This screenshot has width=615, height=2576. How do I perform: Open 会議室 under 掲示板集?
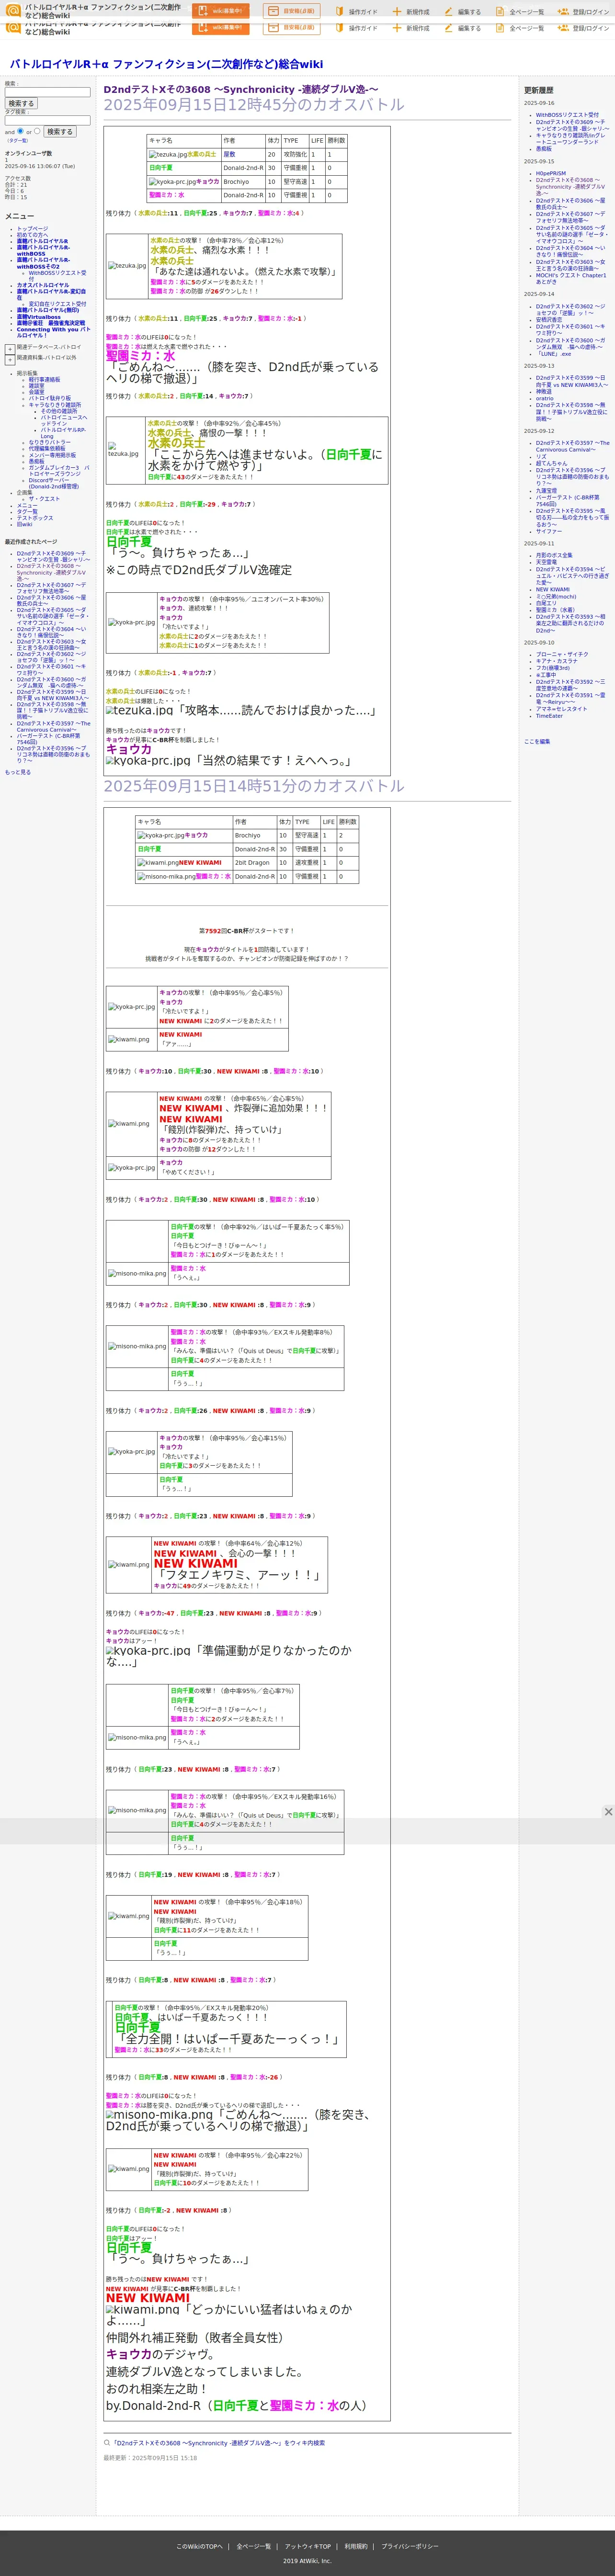click(x=36, y=392)
